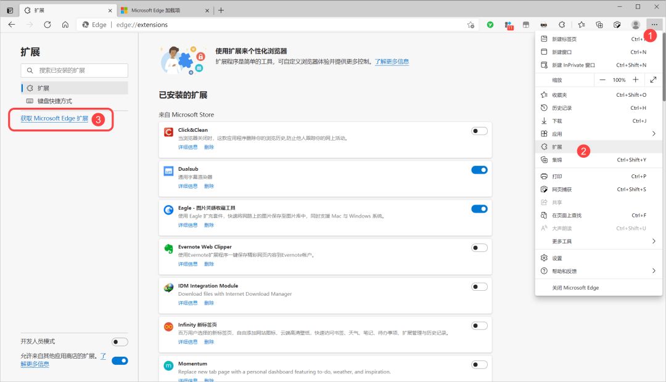Close the Microsoft Edge 加载项 tab
666x382 pixels.
click(207, 10)
